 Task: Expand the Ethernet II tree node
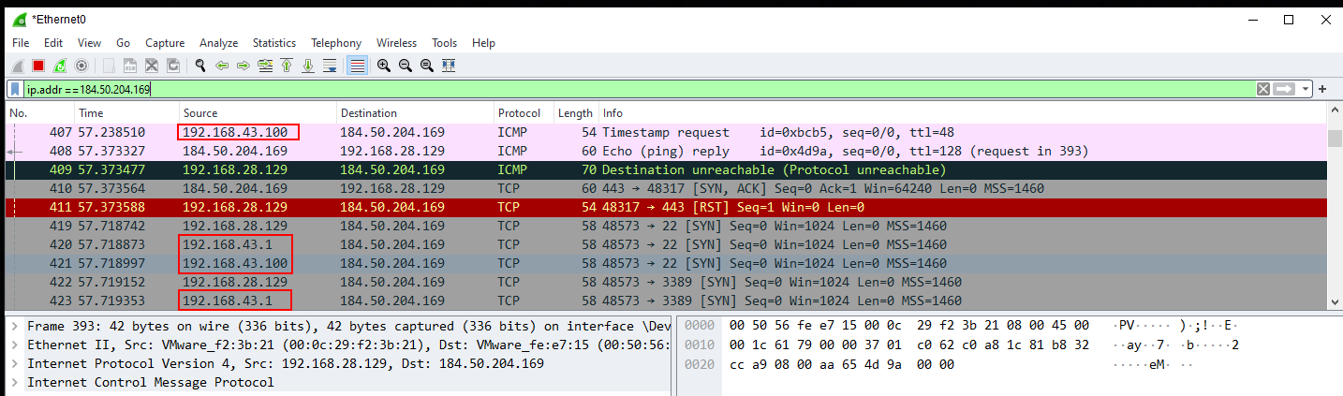click(14, 345)
